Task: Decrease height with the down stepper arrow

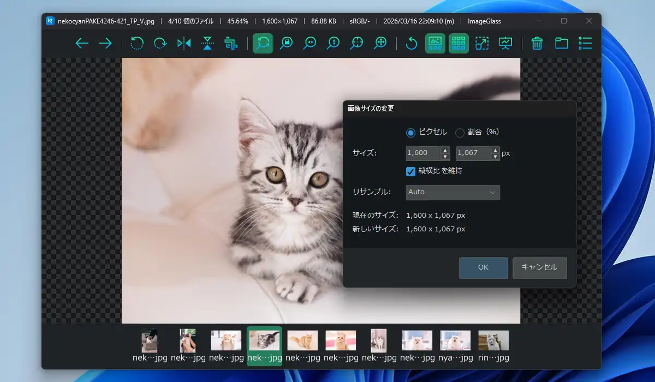Action: click(x=495, y=157)
